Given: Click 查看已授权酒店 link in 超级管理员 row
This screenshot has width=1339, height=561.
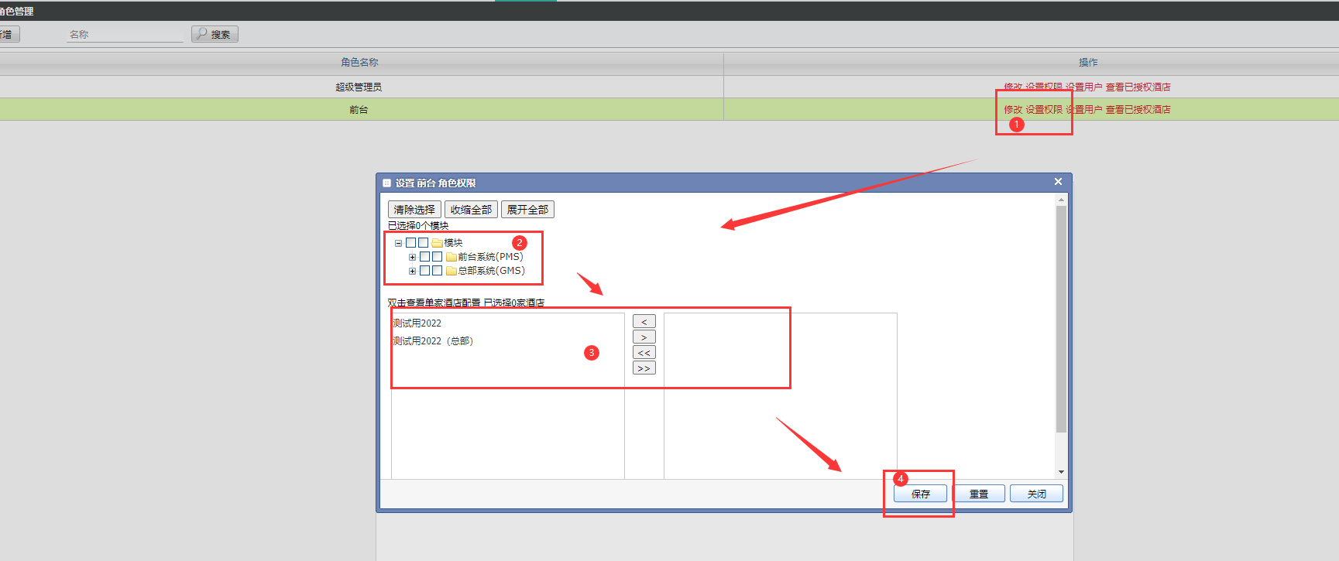Looking at the screenshot, I should (1138, 87).
